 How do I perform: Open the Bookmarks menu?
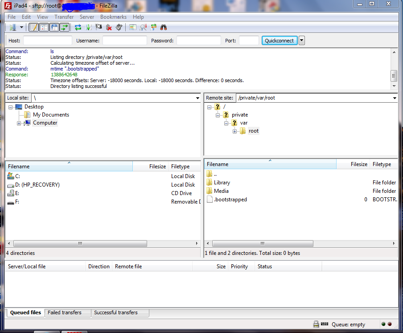pos(113,17)
